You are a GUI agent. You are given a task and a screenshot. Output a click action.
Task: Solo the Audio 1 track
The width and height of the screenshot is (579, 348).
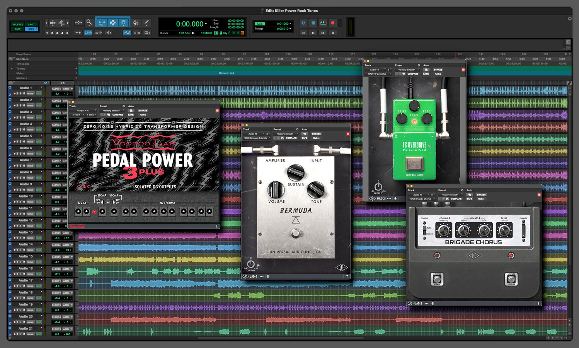[20, 94]
